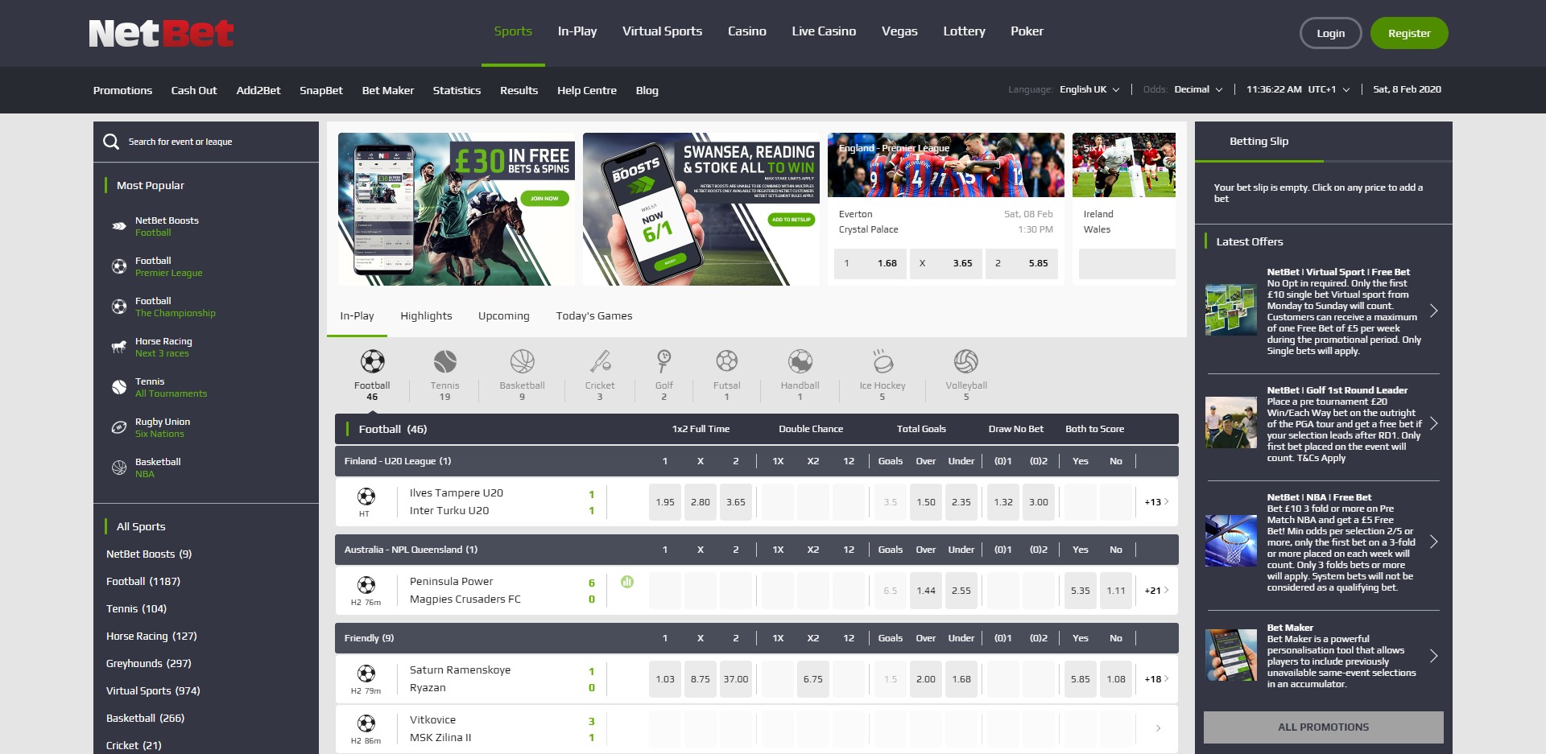Select Basketball sport icon in In-Play

pos(522,361)
